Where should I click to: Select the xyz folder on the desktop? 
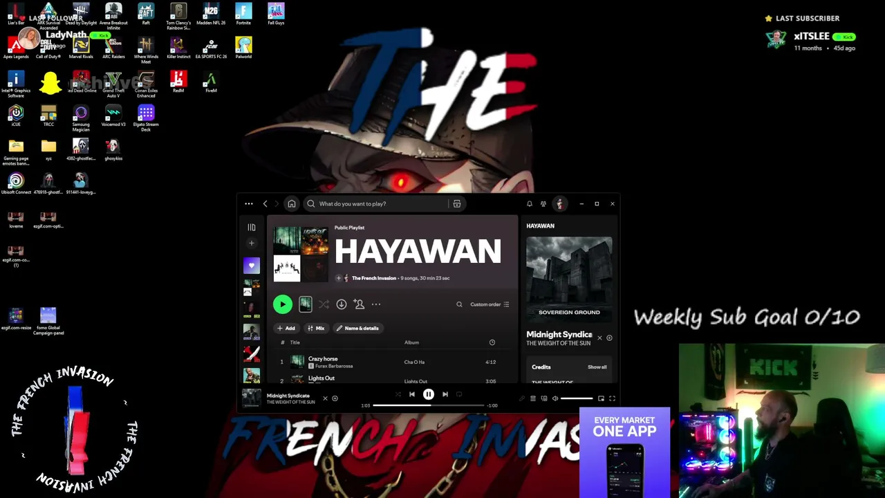point(48,149)
